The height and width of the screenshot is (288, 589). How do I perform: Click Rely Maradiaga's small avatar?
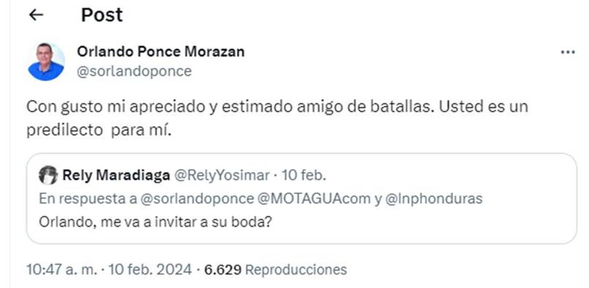pyautogui.click(x=49, y=176)
